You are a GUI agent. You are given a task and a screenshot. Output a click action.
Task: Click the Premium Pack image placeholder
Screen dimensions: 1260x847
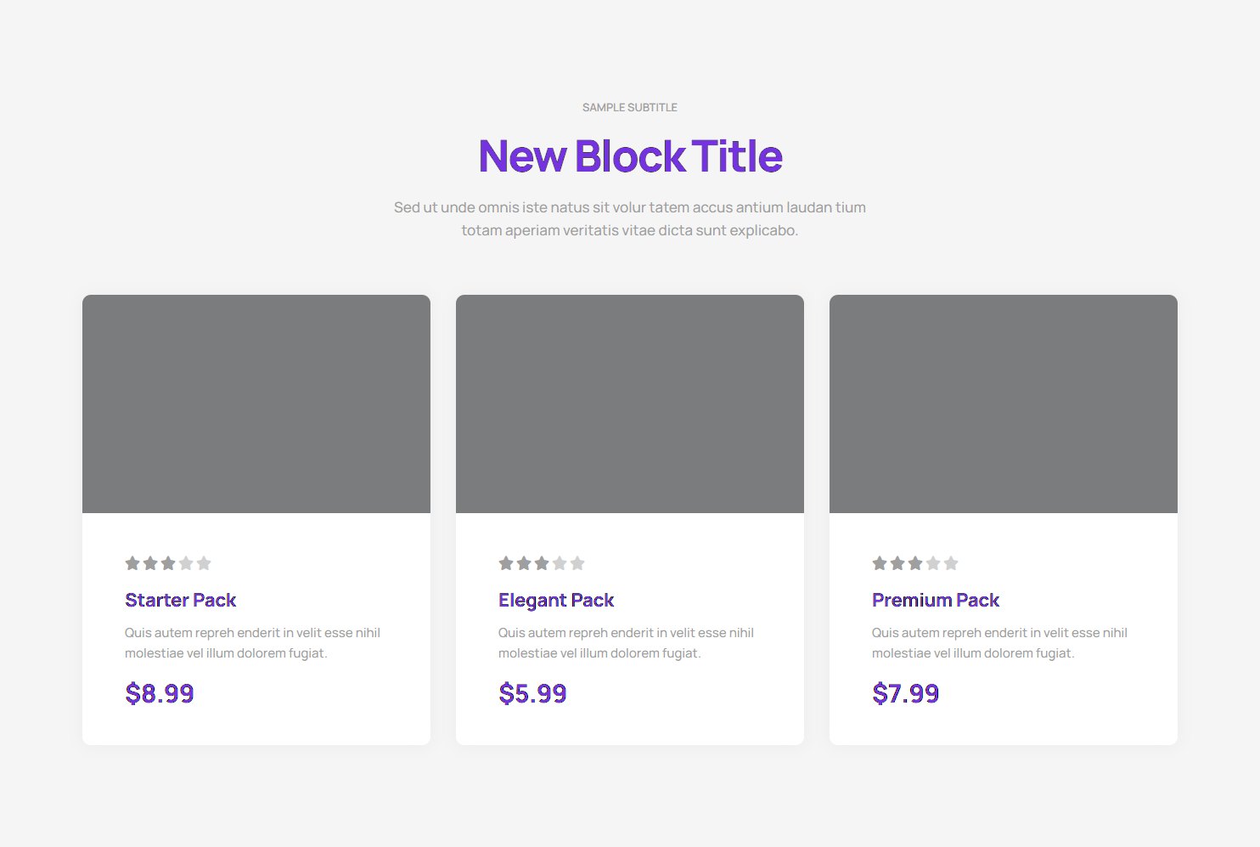(1004, 404)
